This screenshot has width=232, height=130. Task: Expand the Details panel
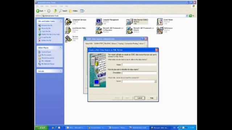click(61, 71)
